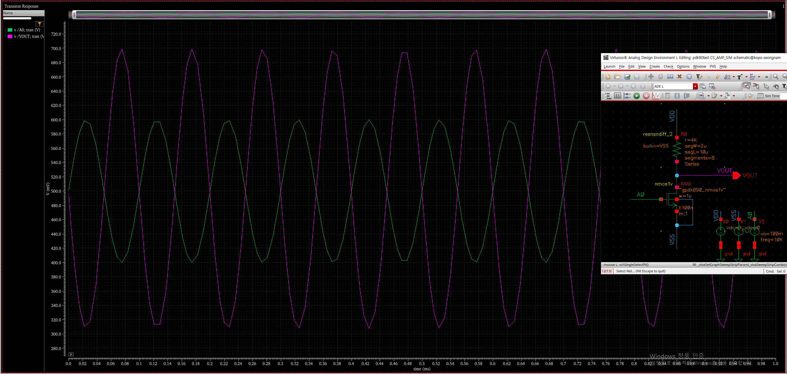Open the Window menu
The width and height of the screenshot is (787, 374).
coord(699,66)
